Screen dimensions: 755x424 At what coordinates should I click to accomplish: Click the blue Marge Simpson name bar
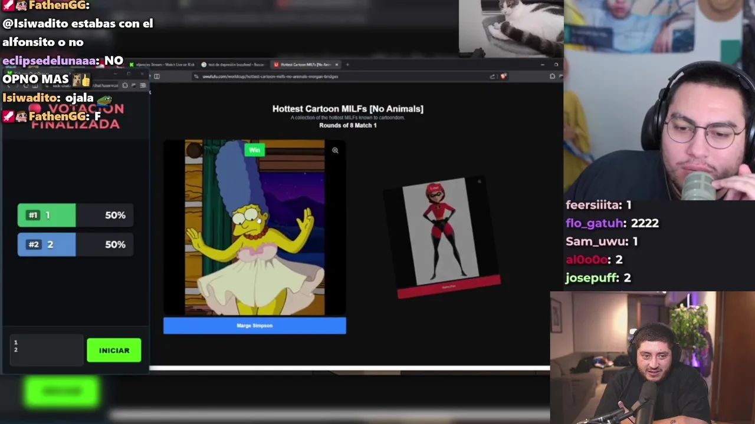click(255, 326)
